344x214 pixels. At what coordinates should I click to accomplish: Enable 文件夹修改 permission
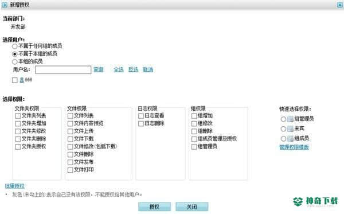click(x=18, y=131)
